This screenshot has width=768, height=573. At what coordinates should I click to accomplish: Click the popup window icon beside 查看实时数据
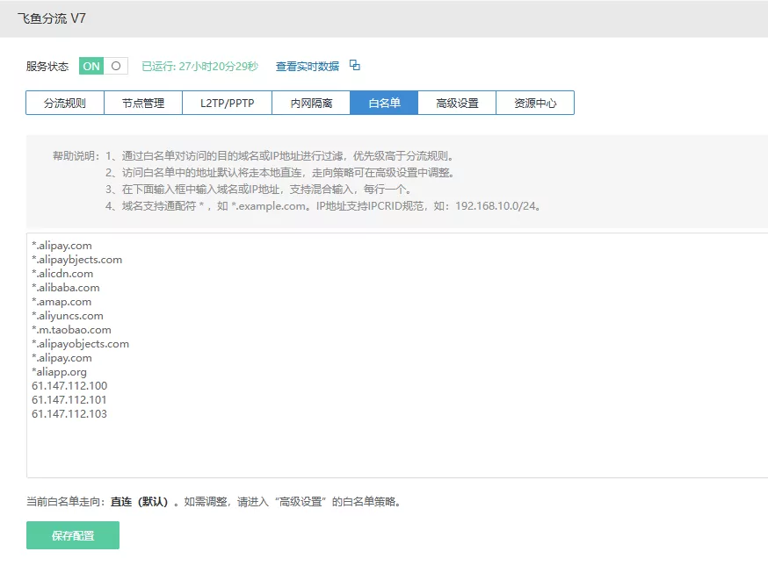click(x=355, y=65)
